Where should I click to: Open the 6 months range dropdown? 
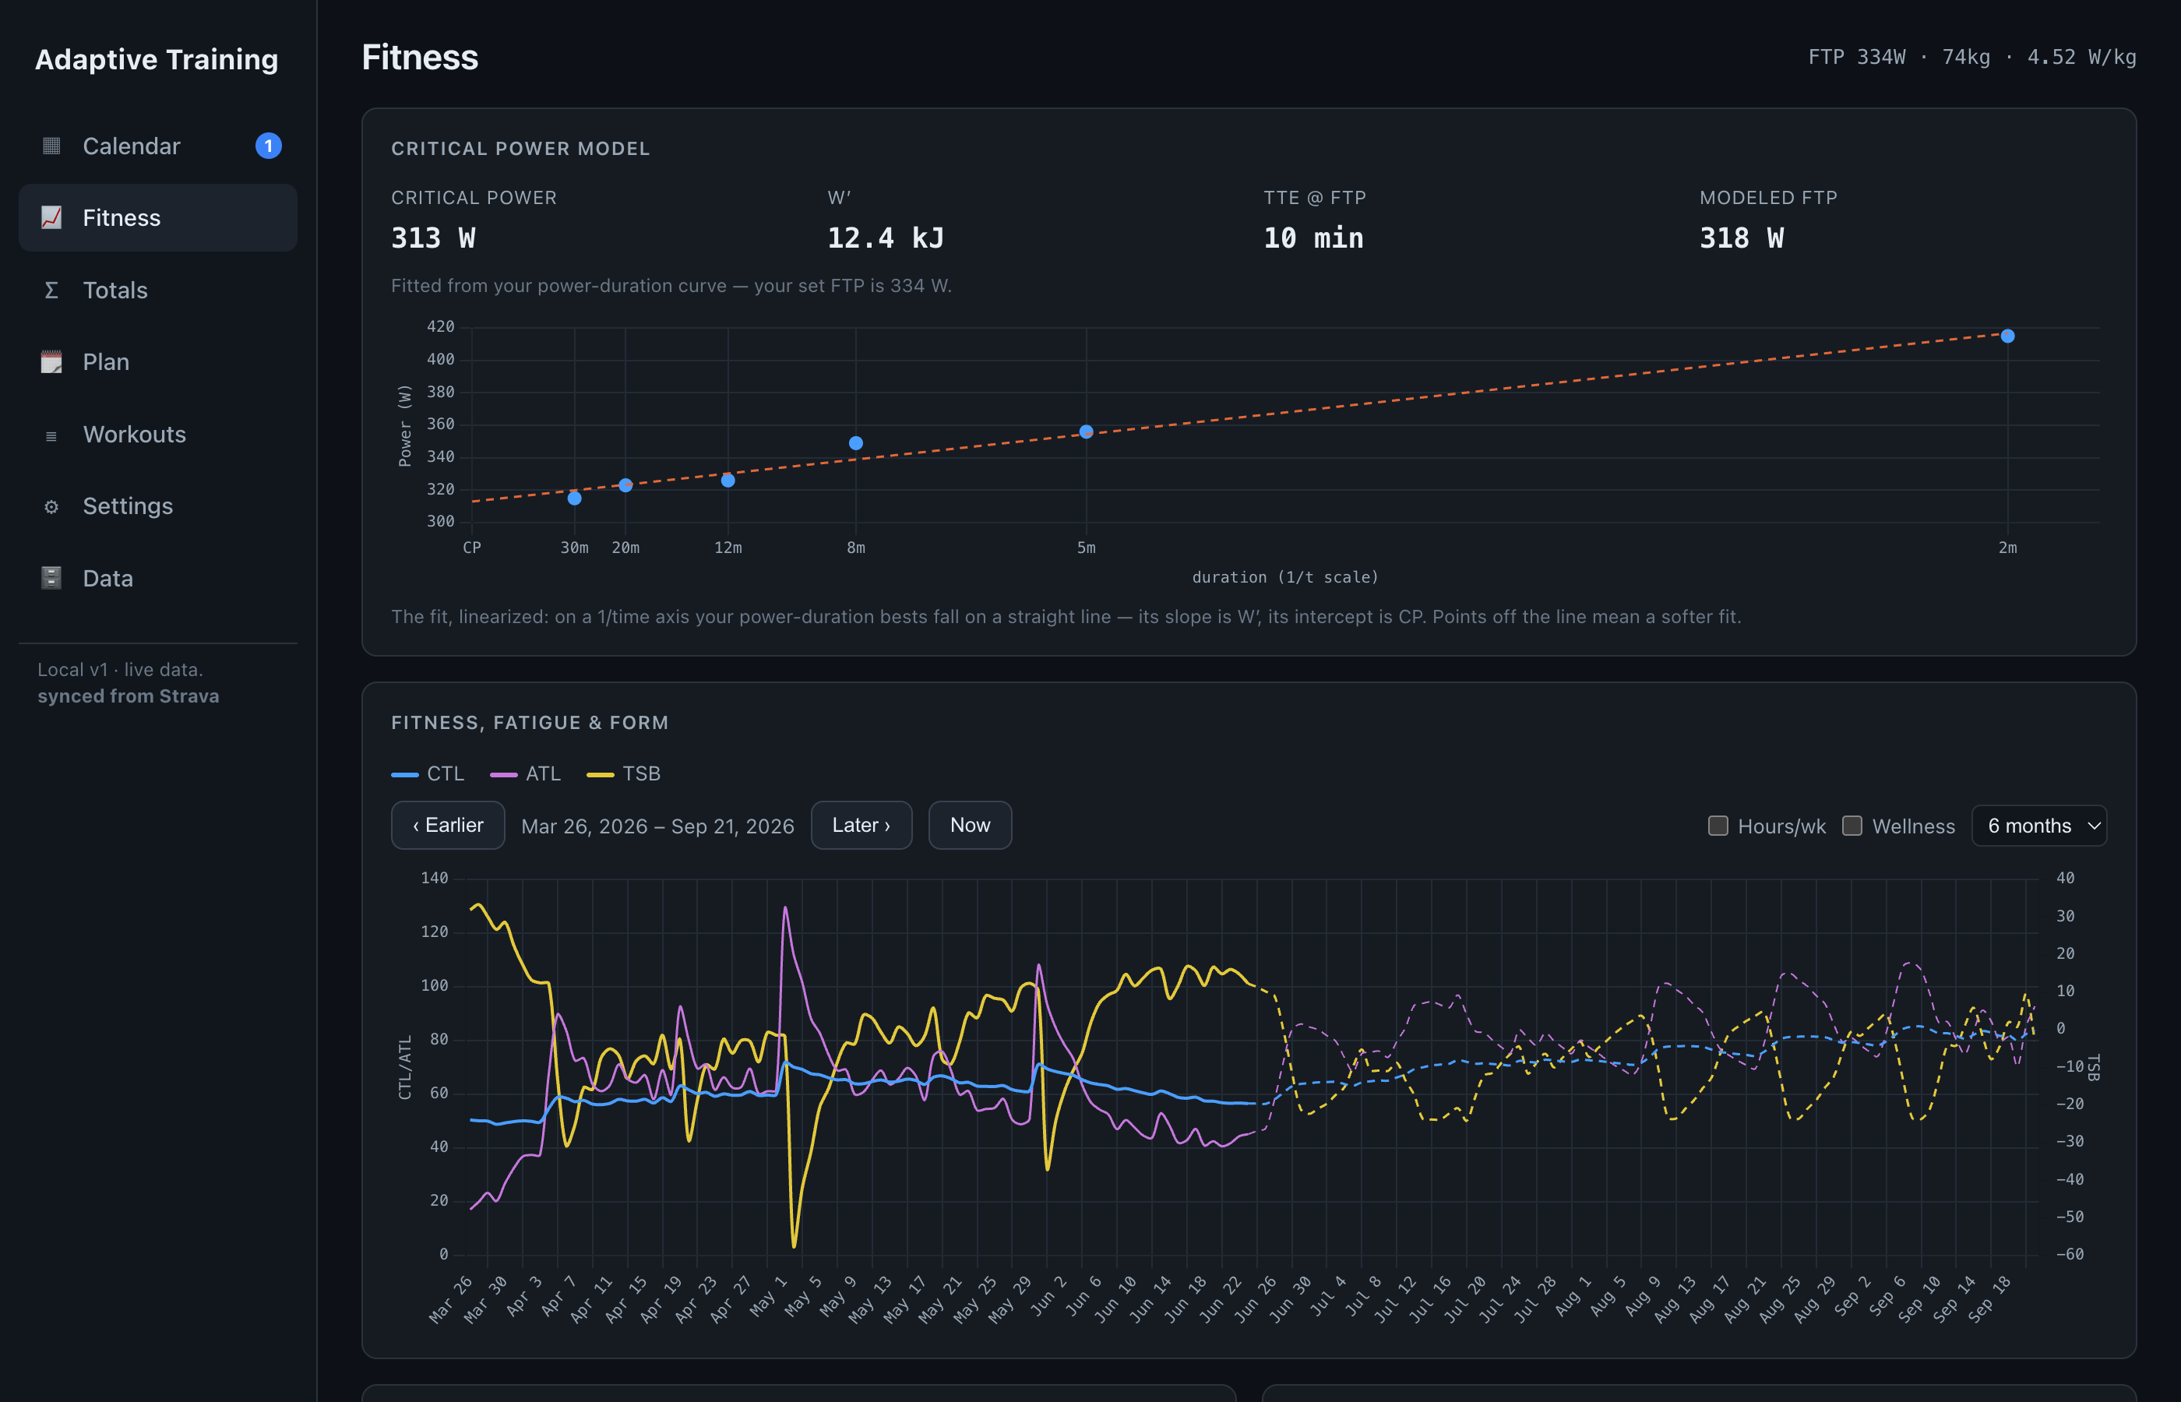click(2039, 826)
